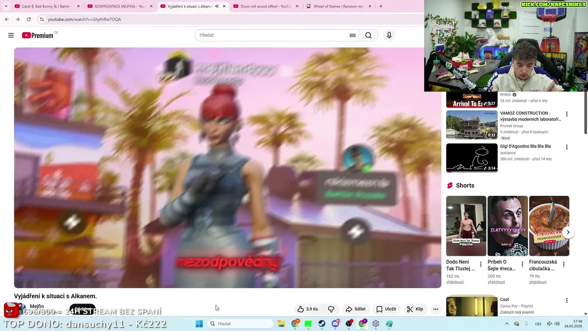This screenshot has width=588, height=331.
Task: Click the YouTube address bar URL
Action: coord(85,19)
